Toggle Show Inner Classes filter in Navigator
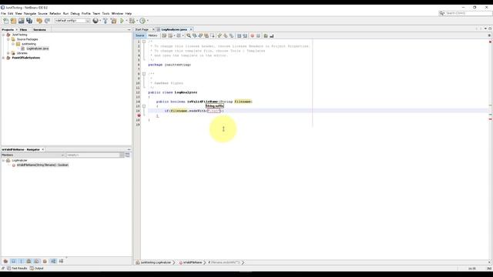This screenshot has width=493, height=277. pos(36,262)
